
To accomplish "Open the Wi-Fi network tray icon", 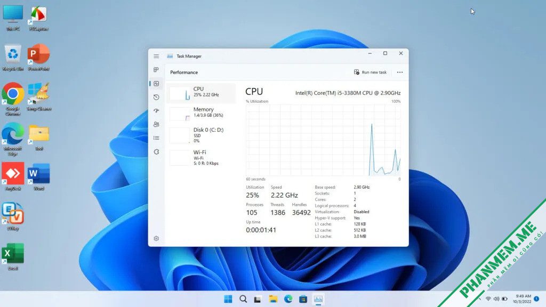I will point(488,299).
